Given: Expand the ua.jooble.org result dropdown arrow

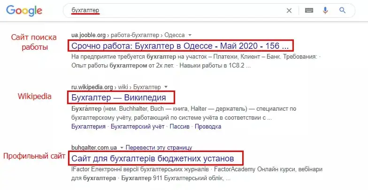Looking at the screenshot, I should pyautogui.click(x=190, y=35).
